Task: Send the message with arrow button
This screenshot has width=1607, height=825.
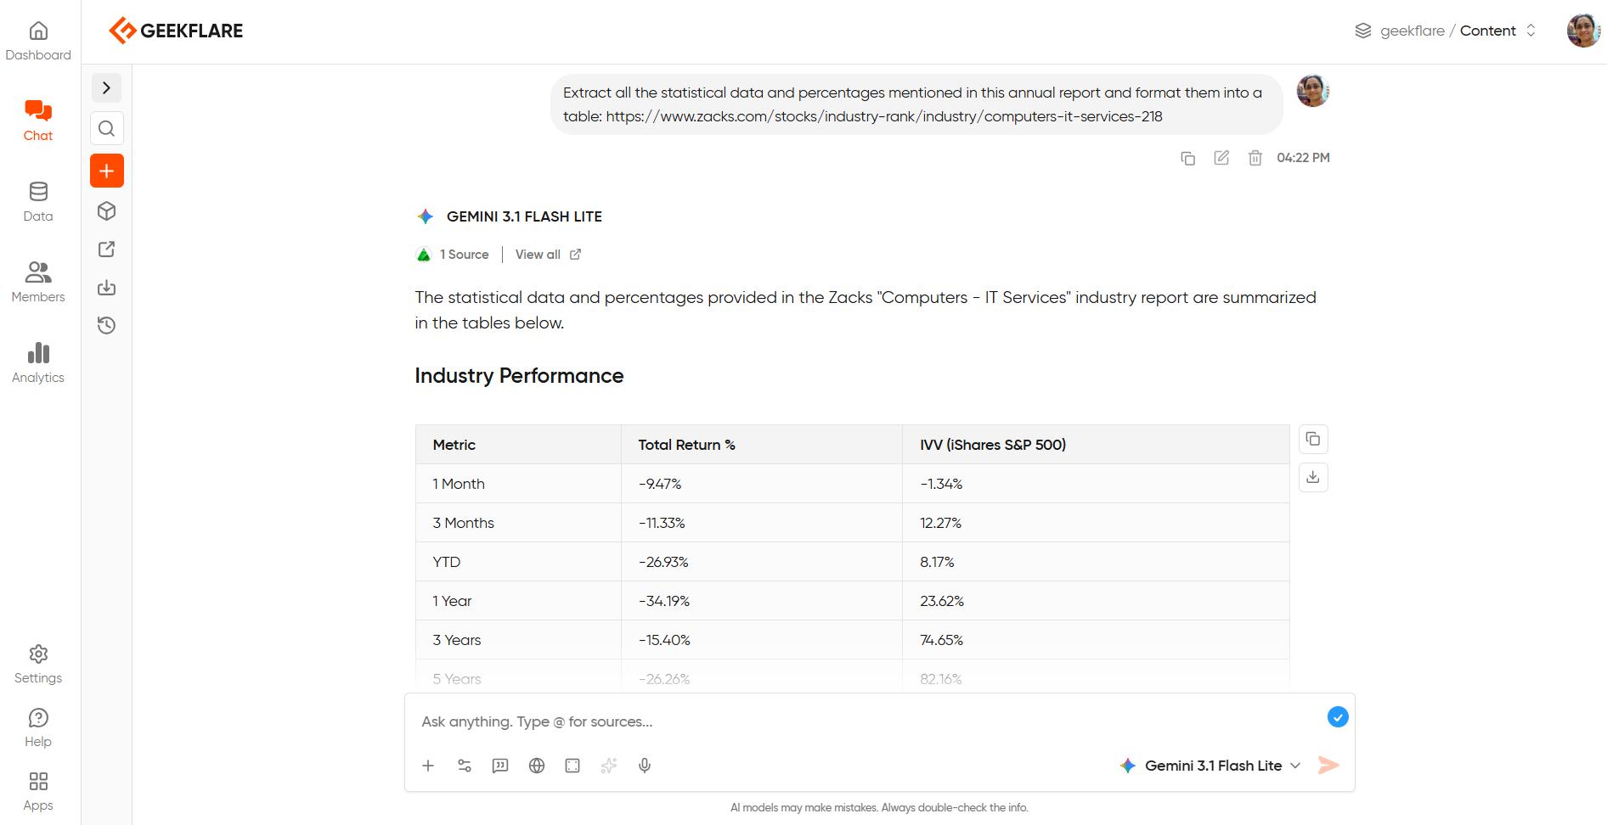Action: (x=1328, y=766)
